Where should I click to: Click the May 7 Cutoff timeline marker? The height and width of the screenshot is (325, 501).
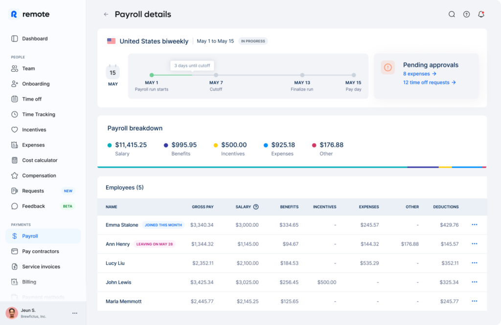click(216, 76)
